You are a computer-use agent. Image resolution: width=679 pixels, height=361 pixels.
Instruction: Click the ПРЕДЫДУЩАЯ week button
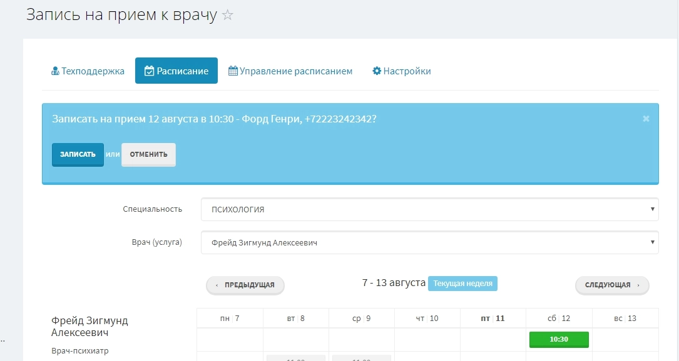(x=245, y=285)
